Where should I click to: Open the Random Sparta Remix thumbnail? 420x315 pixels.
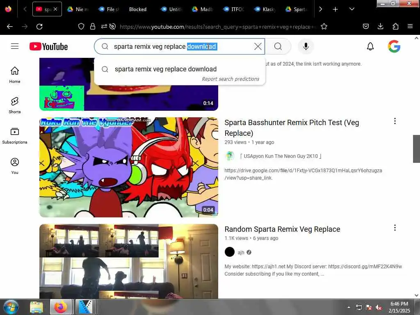[x=128, y=261]
